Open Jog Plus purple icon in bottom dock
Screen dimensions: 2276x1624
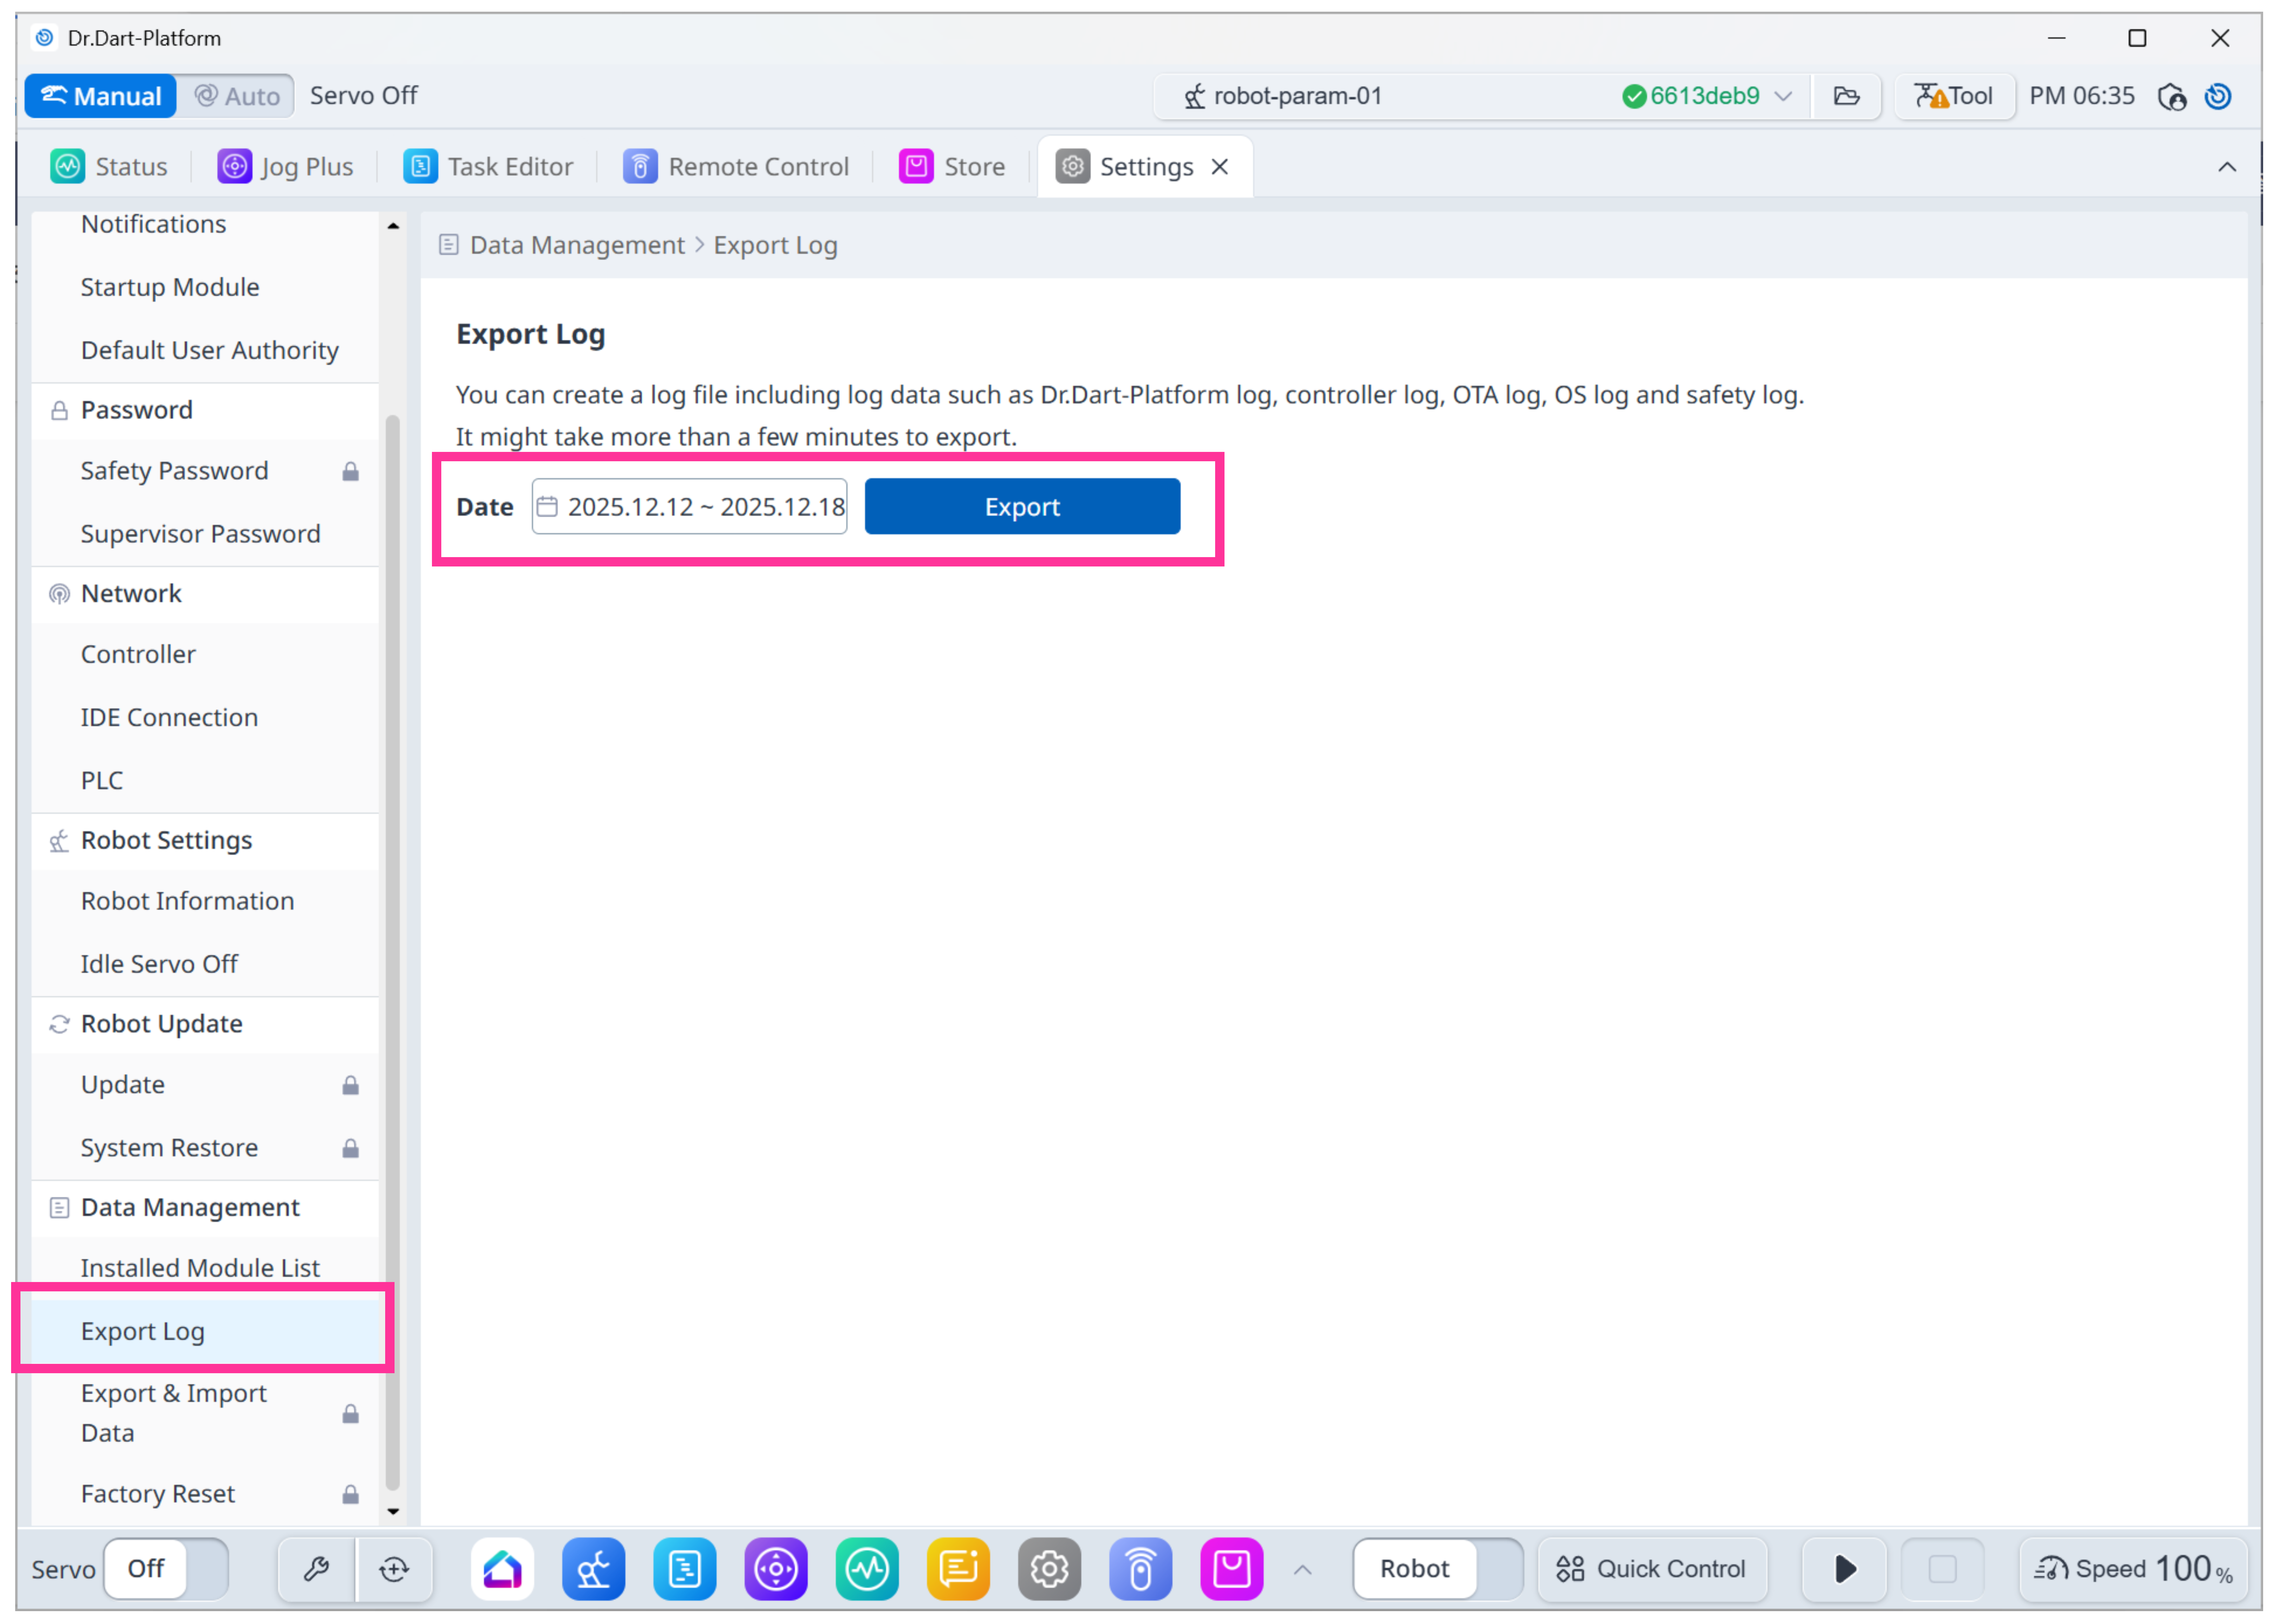pos(776,1568)
